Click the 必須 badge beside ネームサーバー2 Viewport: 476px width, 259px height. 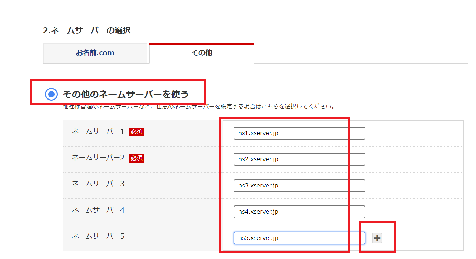[136, 158]
